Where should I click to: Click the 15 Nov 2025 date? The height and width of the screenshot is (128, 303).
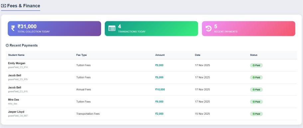click(202, 114)
